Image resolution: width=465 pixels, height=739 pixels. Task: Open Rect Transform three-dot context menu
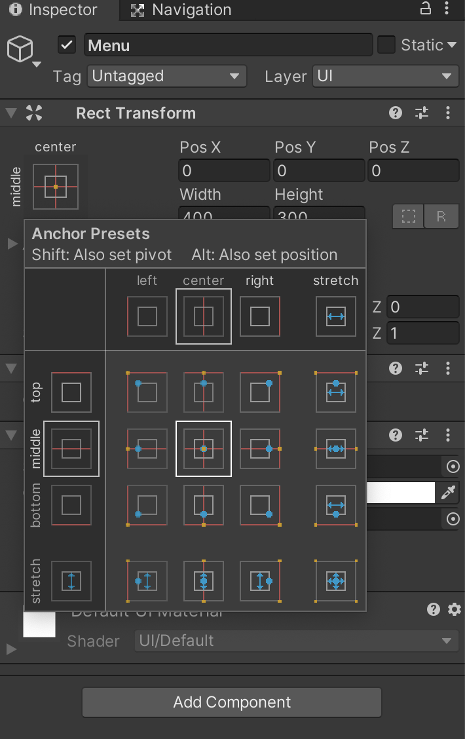448,113
